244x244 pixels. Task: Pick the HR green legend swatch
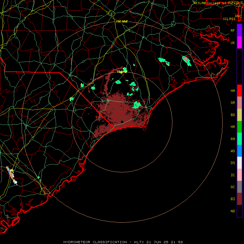point(239,127)
